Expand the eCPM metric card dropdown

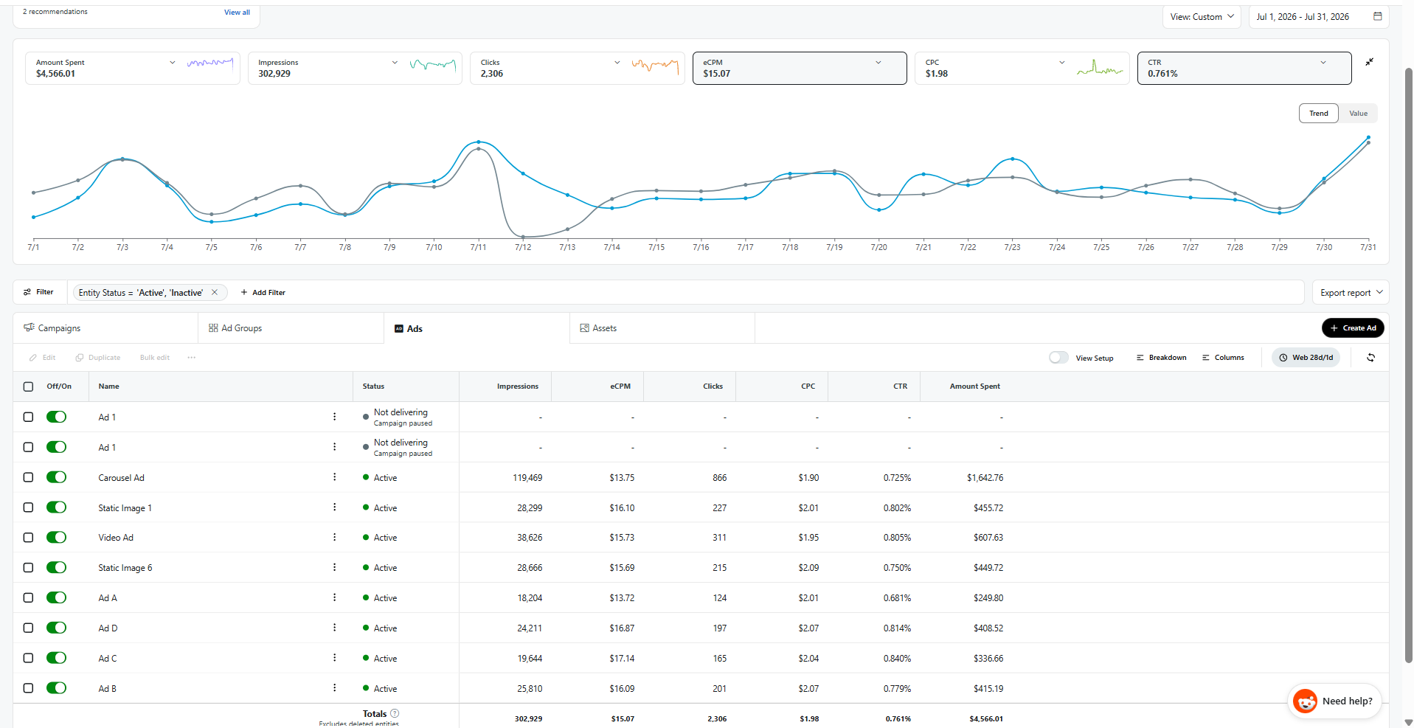point(878,63)
